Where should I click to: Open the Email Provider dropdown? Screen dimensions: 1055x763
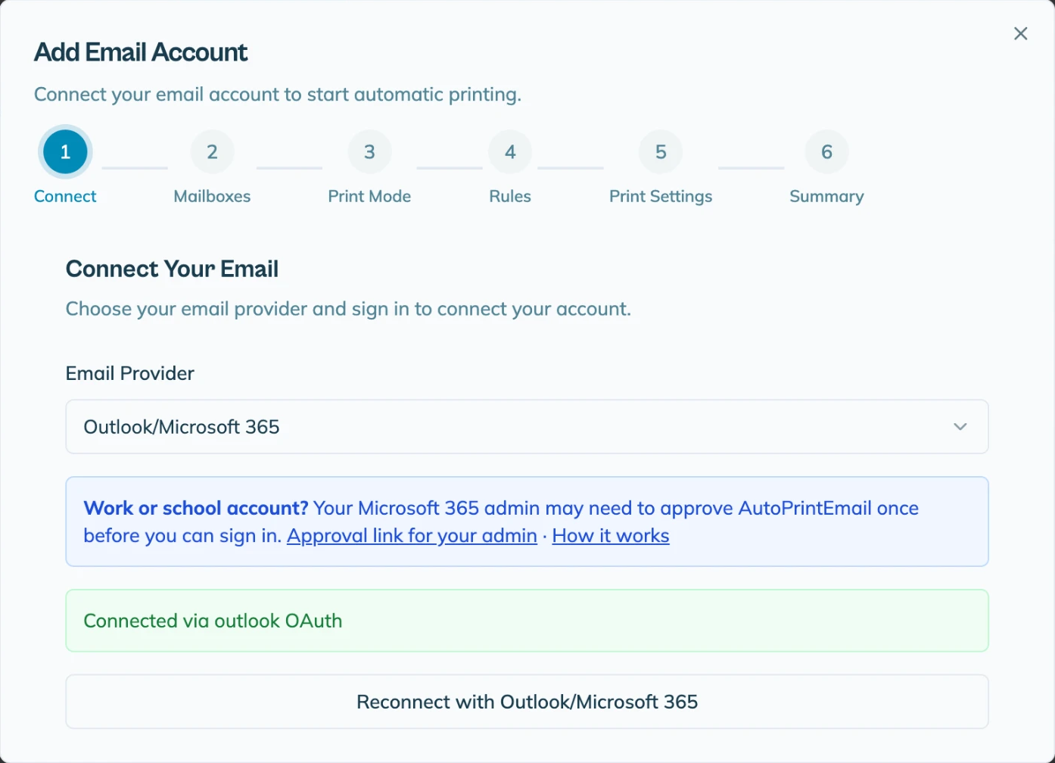527,427
